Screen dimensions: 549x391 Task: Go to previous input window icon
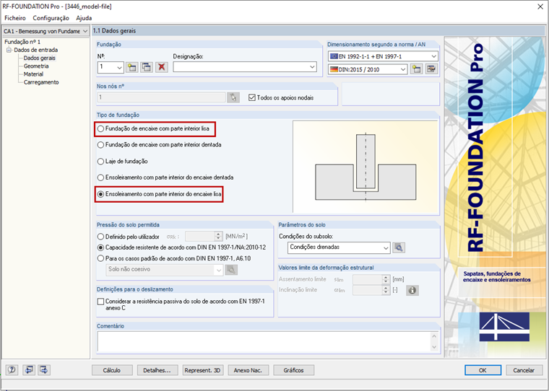coord(29,369)
